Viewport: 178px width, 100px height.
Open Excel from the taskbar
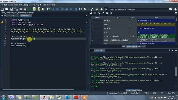[x=60, y=97]
